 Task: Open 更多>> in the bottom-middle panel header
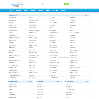pyautogui.click(x=59, y=81)
